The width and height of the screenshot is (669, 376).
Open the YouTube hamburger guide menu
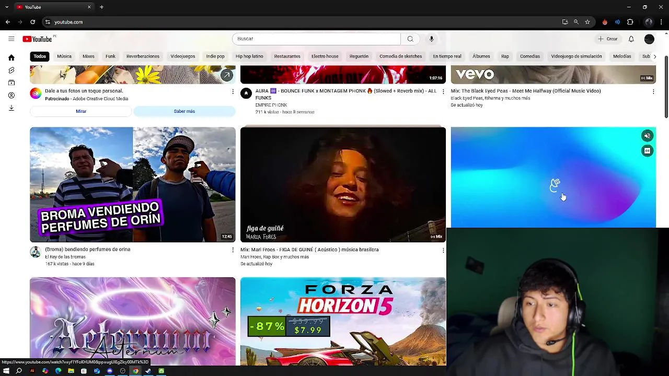tap(11, 39)
